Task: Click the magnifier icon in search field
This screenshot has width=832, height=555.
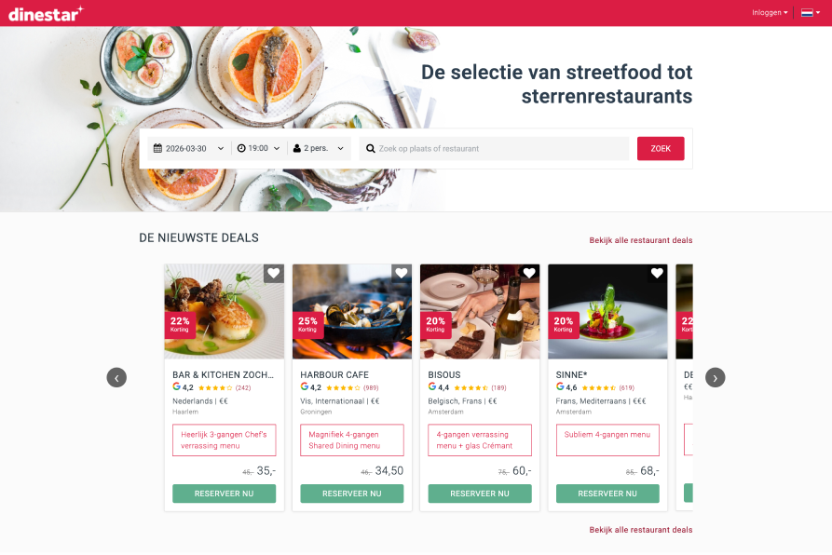Action: [371, 148]
